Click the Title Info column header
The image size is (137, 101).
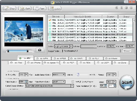point(56,17)
